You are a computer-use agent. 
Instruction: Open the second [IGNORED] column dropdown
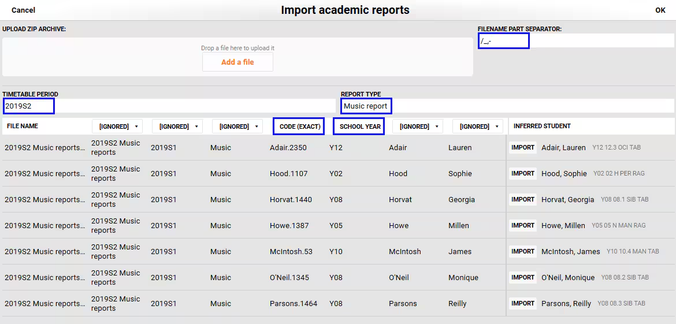click(177, 126)
